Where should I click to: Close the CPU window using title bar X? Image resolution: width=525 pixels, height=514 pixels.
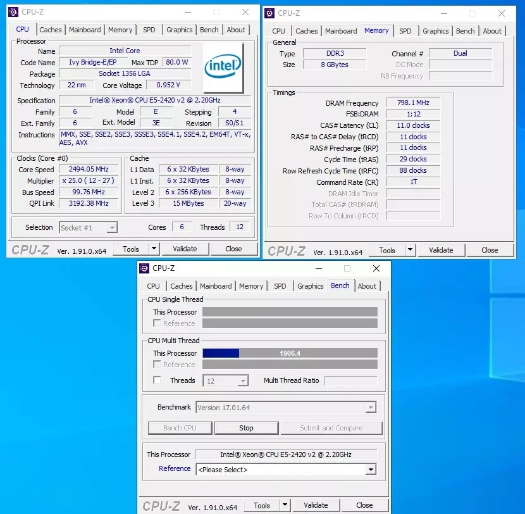tap(245, 12)
